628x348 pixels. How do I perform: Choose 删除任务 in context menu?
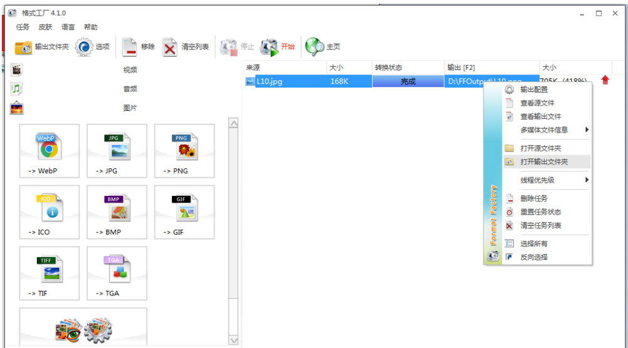click(546, 198)
